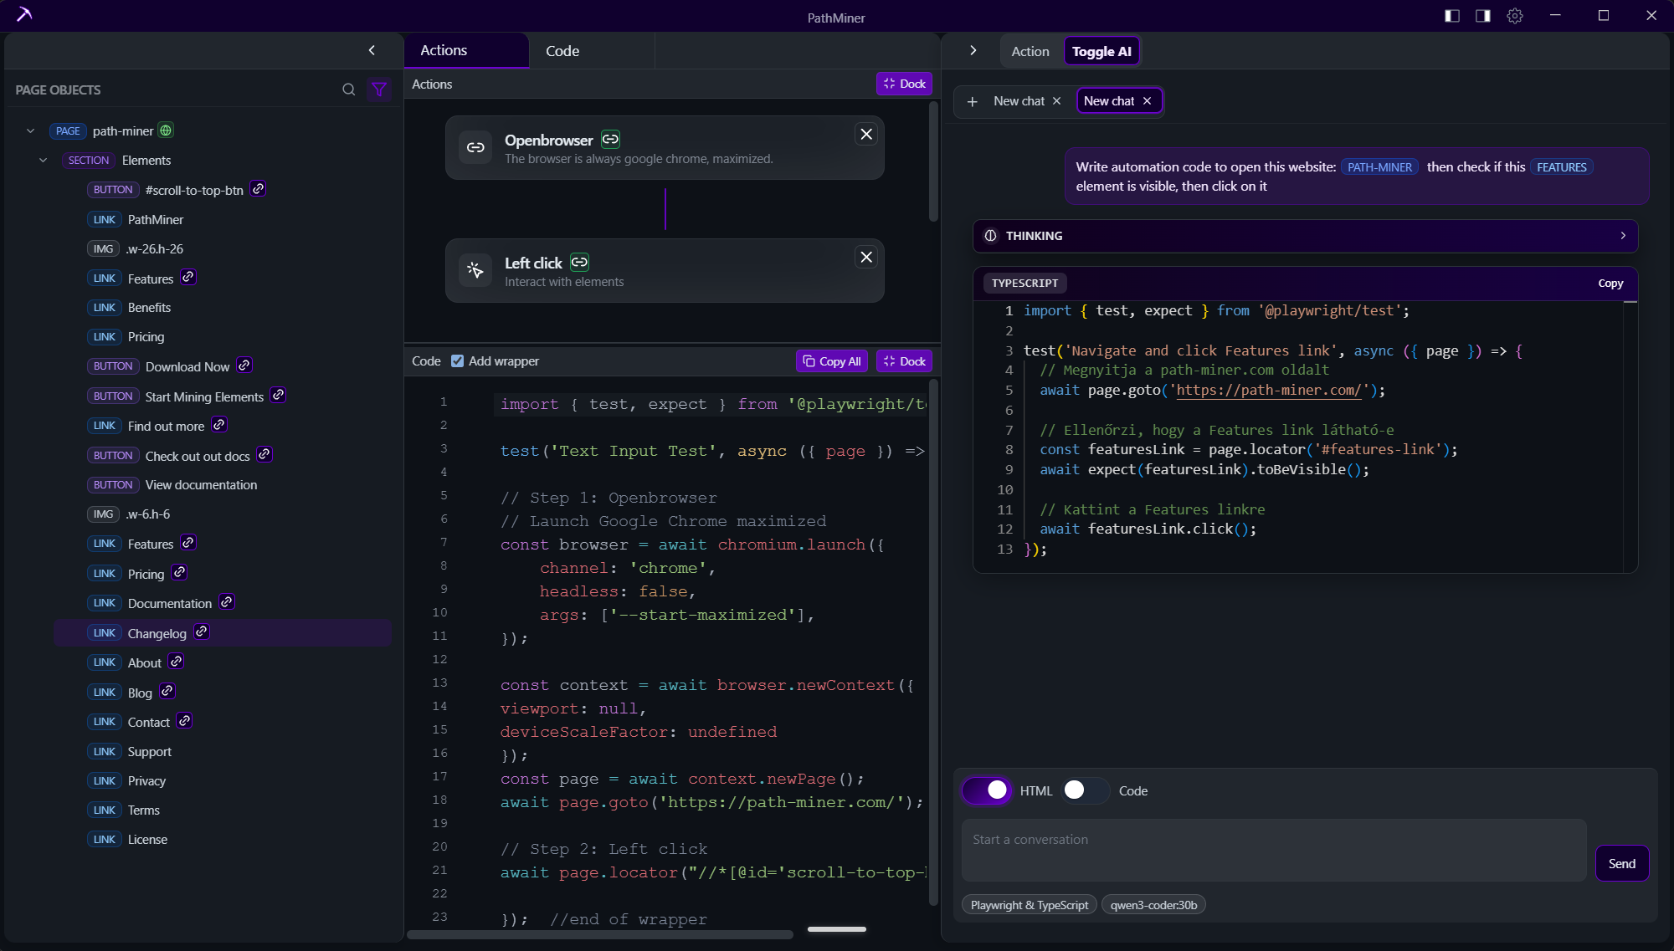Click Copy All above the code editor

point(833,360)
